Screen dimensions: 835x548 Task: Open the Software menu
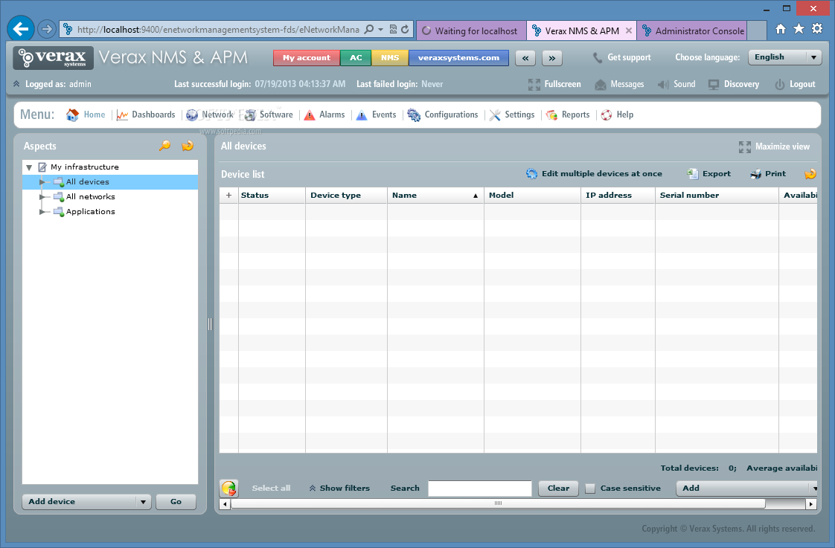pos(269,115)
